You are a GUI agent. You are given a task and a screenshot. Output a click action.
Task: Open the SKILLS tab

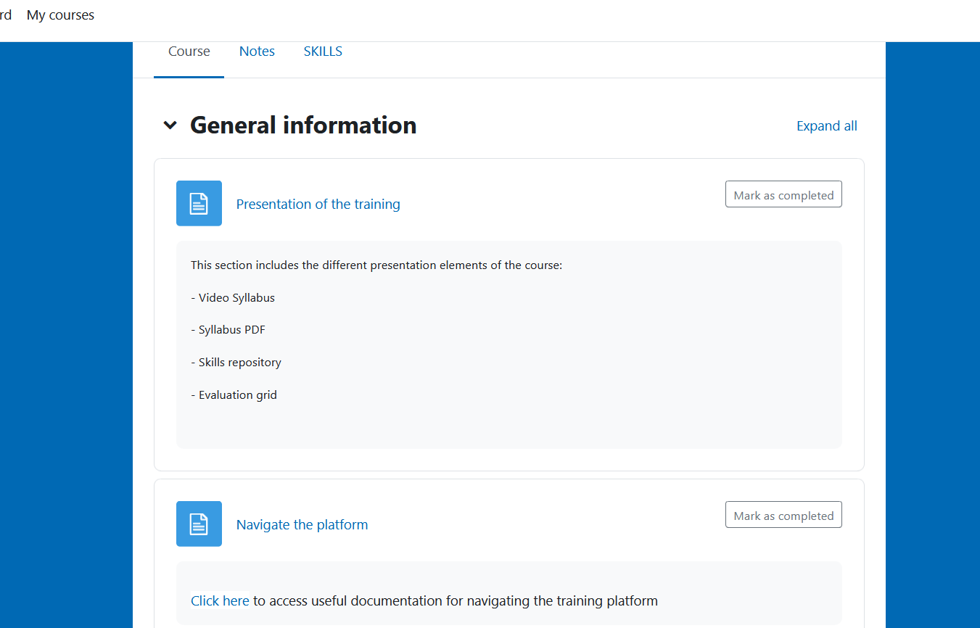coord(323,51)
